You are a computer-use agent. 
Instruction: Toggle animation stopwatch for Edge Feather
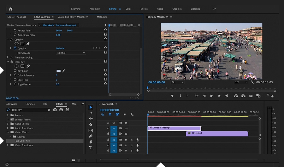[15, 84]
